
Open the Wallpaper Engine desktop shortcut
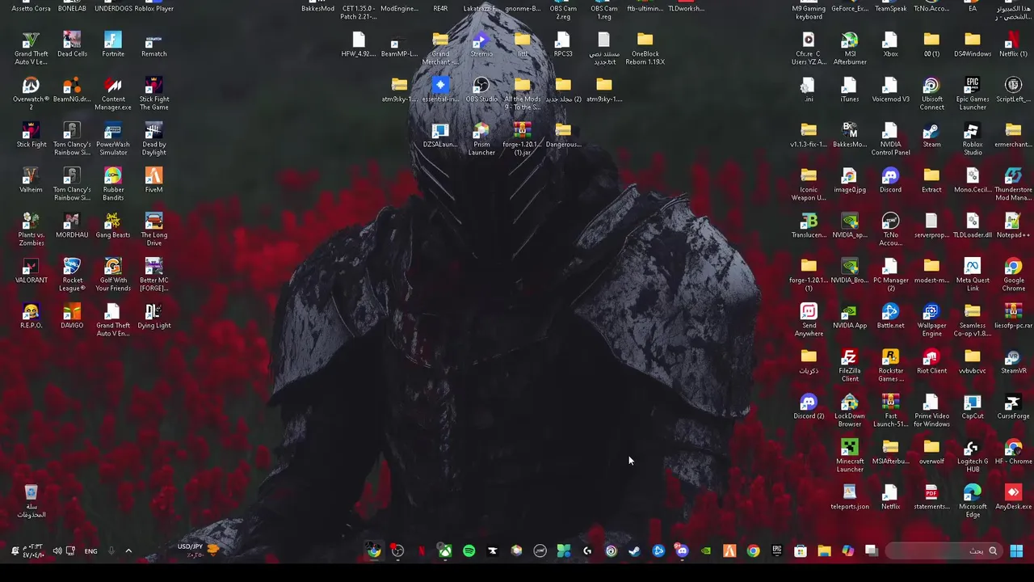(931, 320)
